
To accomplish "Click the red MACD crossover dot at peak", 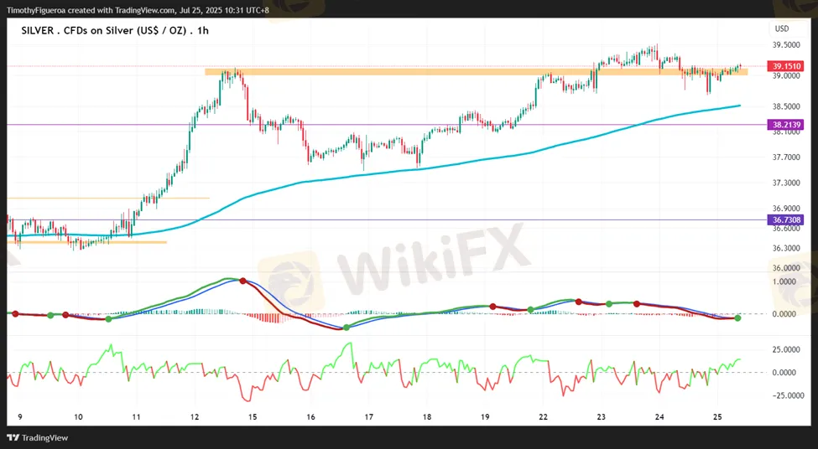I will pyautogui.click(x=242, y=281).
